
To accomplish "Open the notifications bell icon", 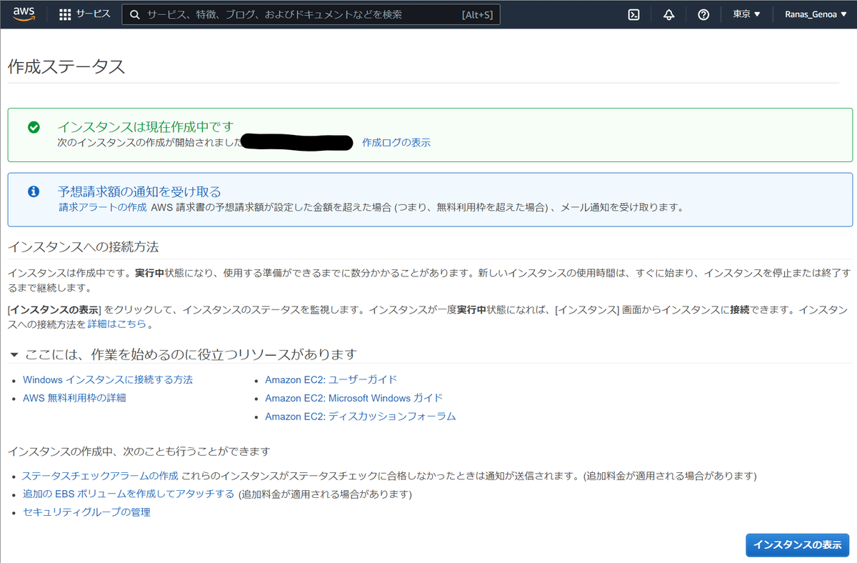I will pos(668,14).
